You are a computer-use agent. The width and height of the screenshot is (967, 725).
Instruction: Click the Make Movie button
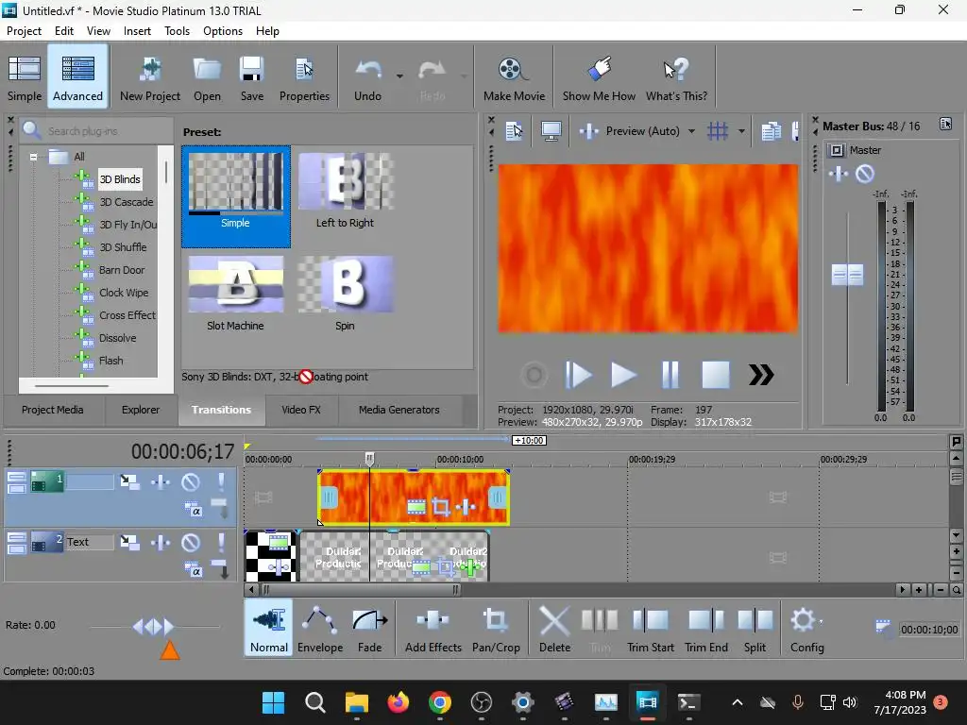click(x=514, y=79)
